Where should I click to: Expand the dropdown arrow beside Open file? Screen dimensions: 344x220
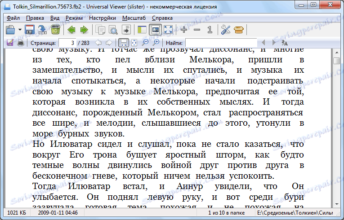tap(20, 30)
